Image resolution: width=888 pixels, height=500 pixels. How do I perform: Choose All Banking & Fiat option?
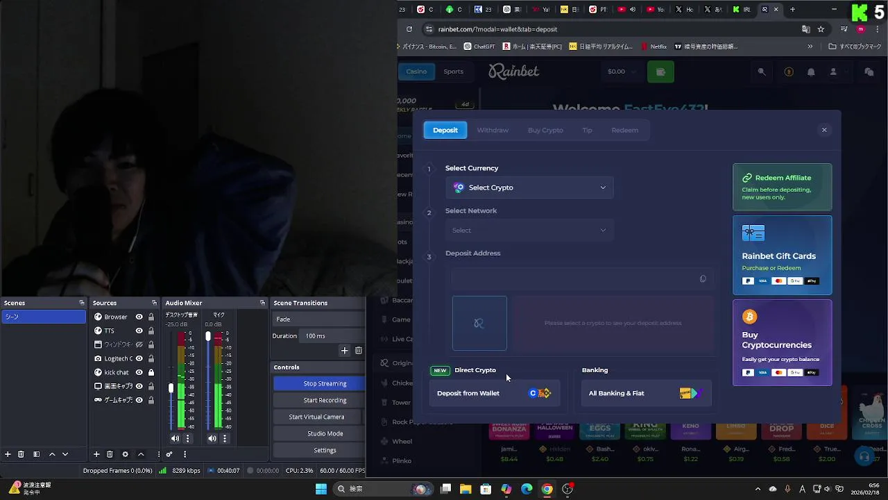click(x=646, y=393)
